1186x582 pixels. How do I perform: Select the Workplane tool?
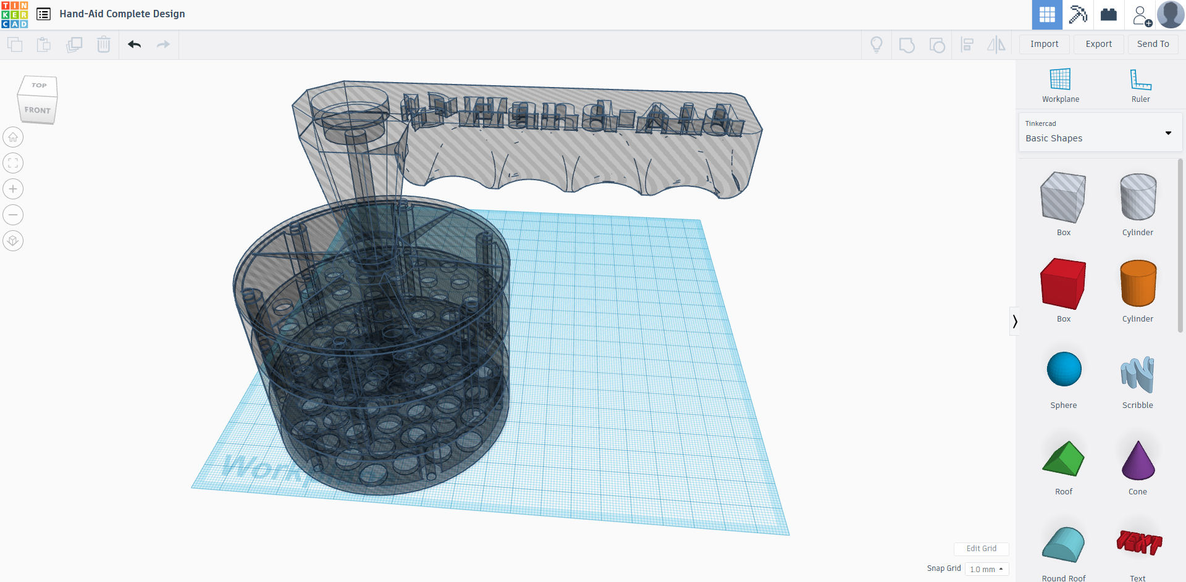pyautogui.click(x=1060, y=85)
